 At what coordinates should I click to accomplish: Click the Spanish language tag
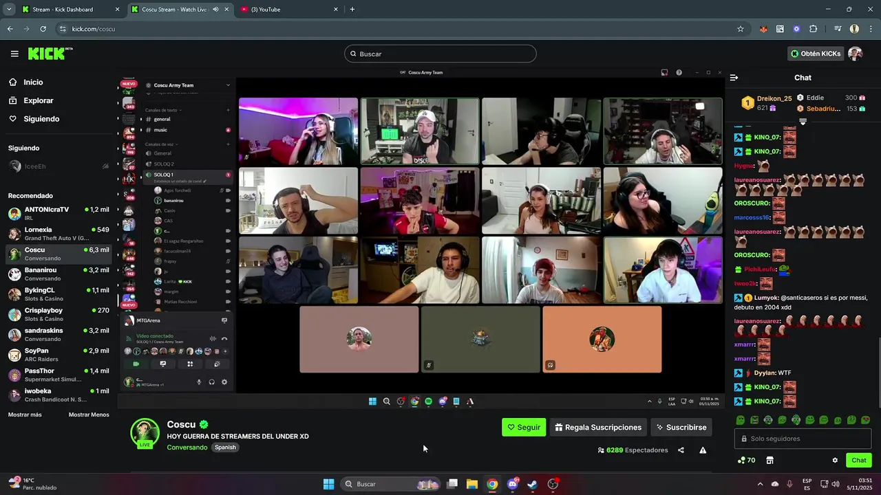click(x=225, y=447)
